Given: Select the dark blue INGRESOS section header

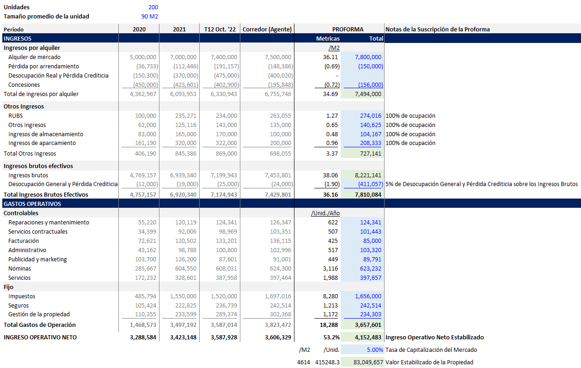Looking at the screenshot, I should click(x=18, y=39).
